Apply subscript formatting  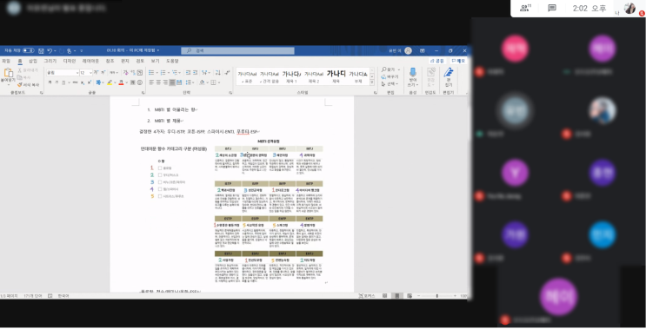click(83, 82)
